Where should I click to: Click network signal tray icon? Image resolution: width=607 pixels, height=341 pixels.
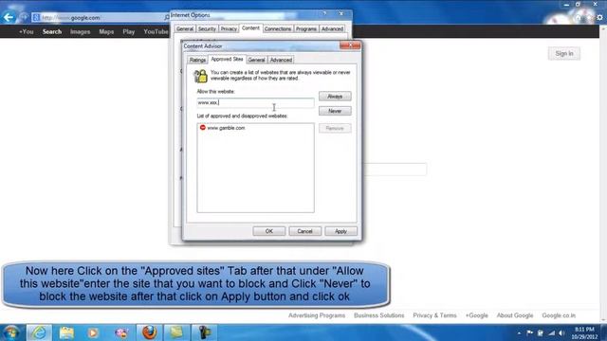pyautogui.click(x=551, y=332)
